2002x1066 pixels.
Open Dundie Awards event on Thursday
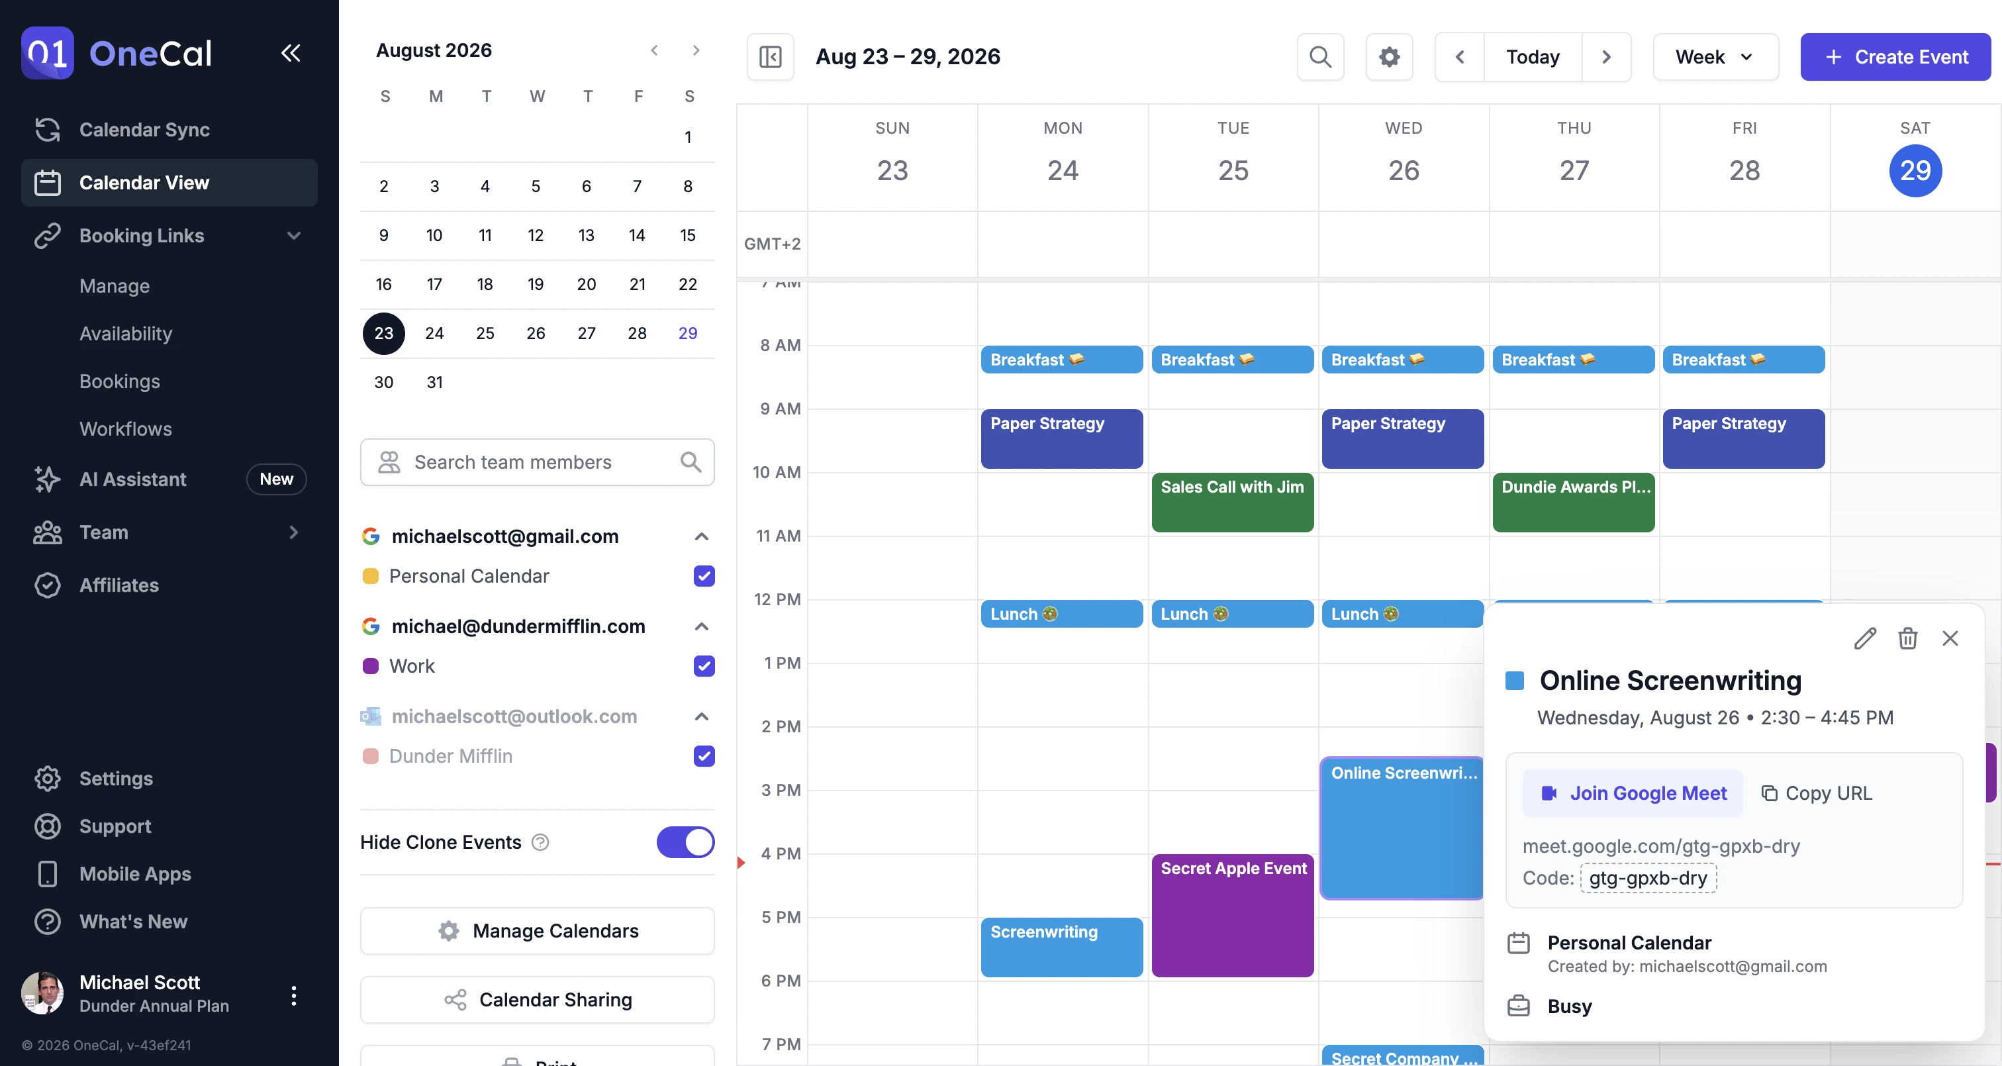(x=1574, y=503)
